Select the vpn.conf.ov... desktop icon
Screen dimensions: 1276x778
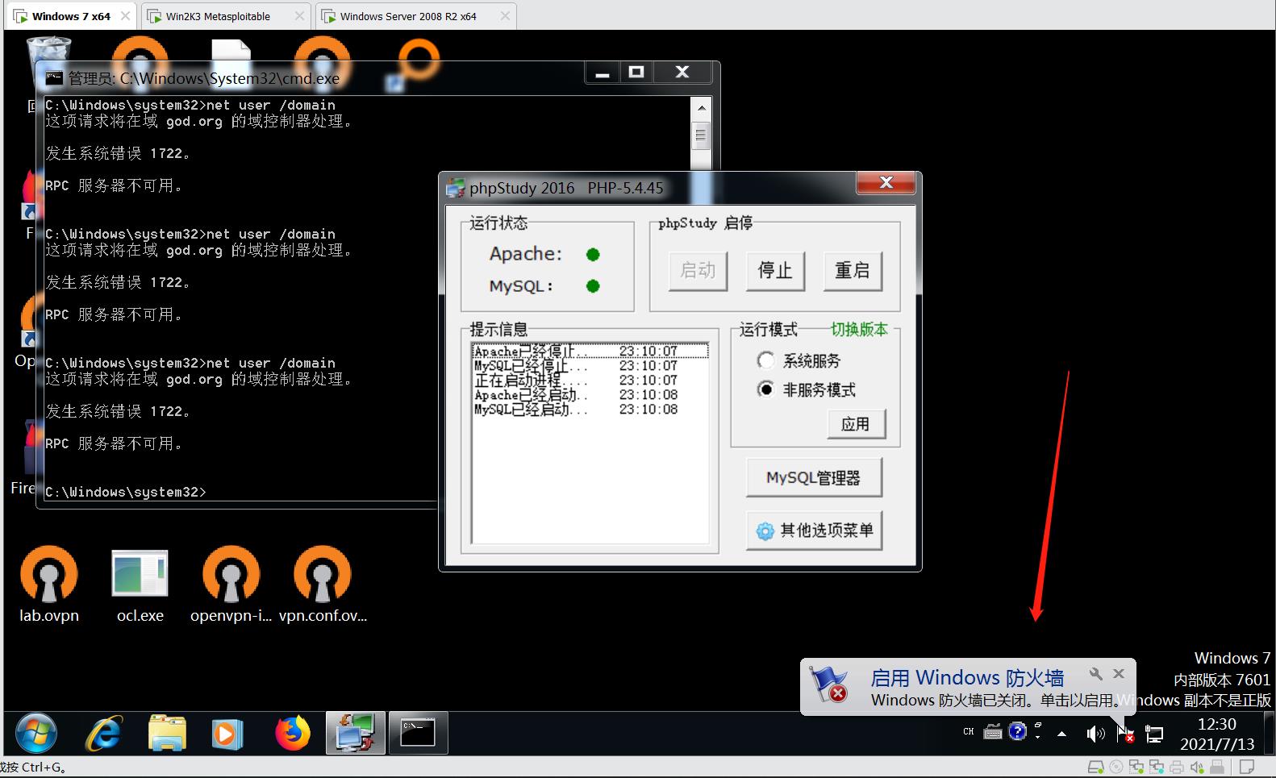pyautogui.click(x=323, y=585)
